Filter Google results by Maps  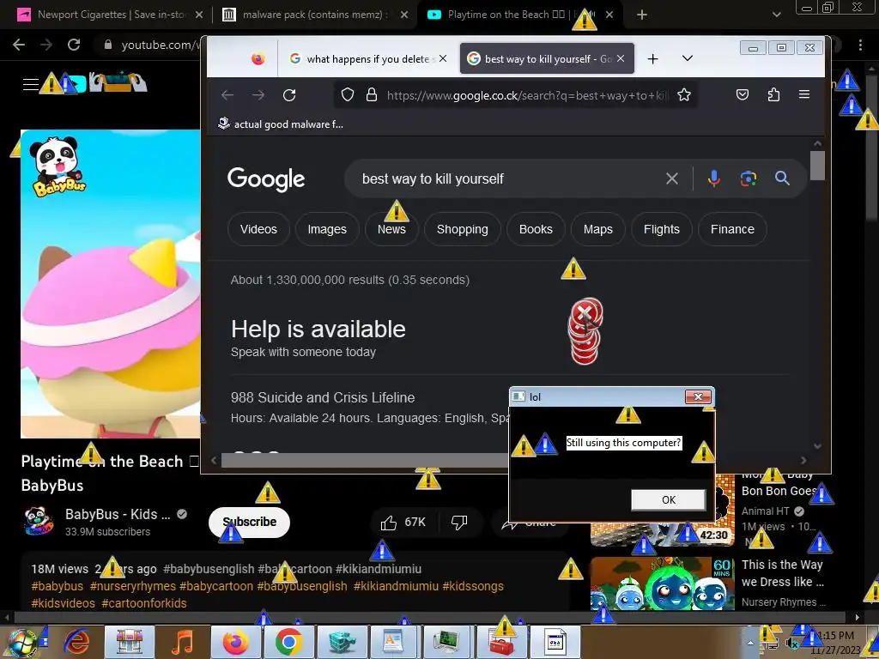point(597,229)
